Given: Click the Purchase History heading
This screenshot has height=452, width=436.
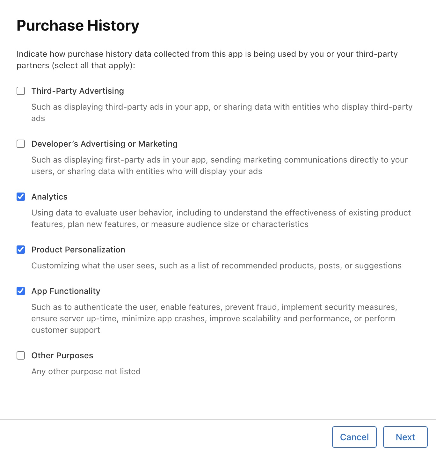Looking at the screenshot, I should click(x=78, y=25).
